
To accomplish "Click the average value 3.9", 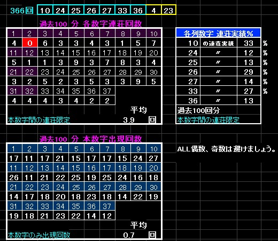I will 129,120.
